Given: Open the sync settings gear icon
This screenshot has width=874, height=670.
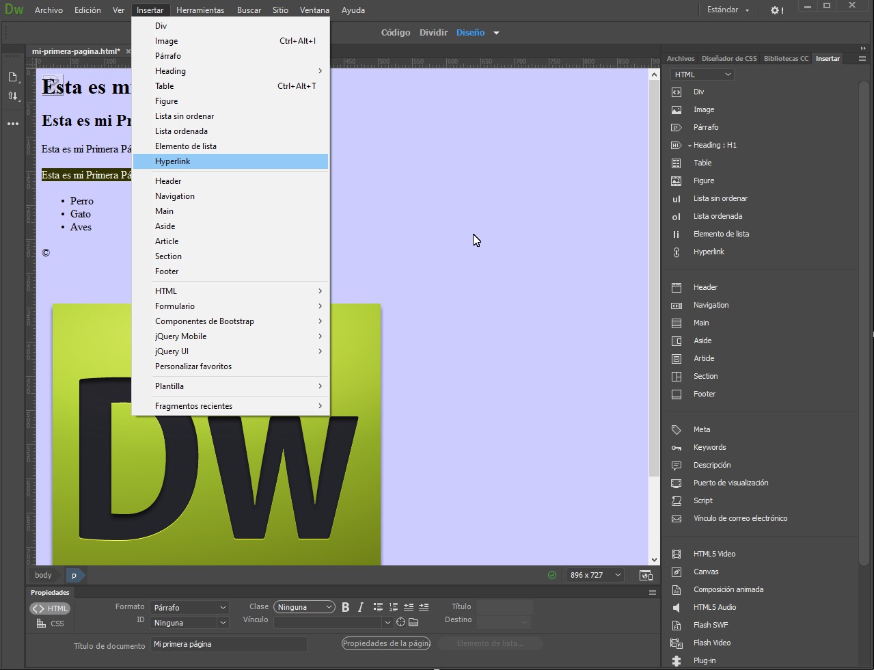Looking at the screenshot, I should (776, 10).
